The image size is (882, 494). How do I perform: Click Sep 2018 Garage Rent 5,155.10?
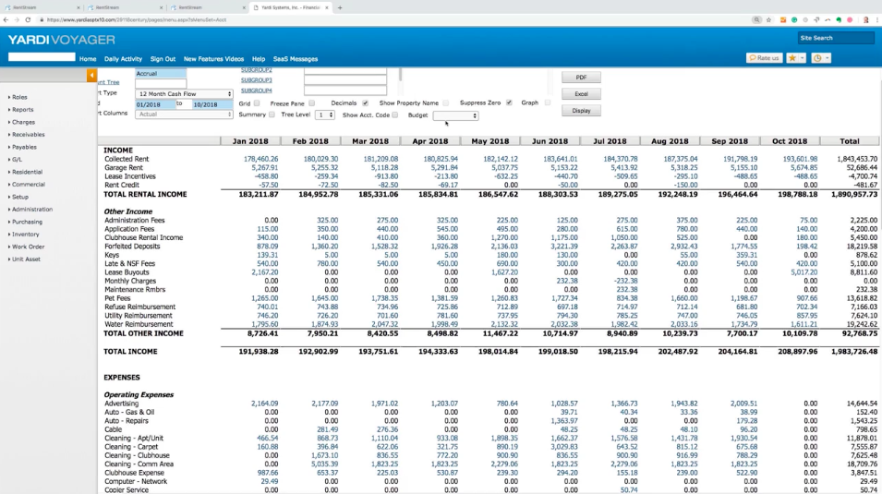743,168
